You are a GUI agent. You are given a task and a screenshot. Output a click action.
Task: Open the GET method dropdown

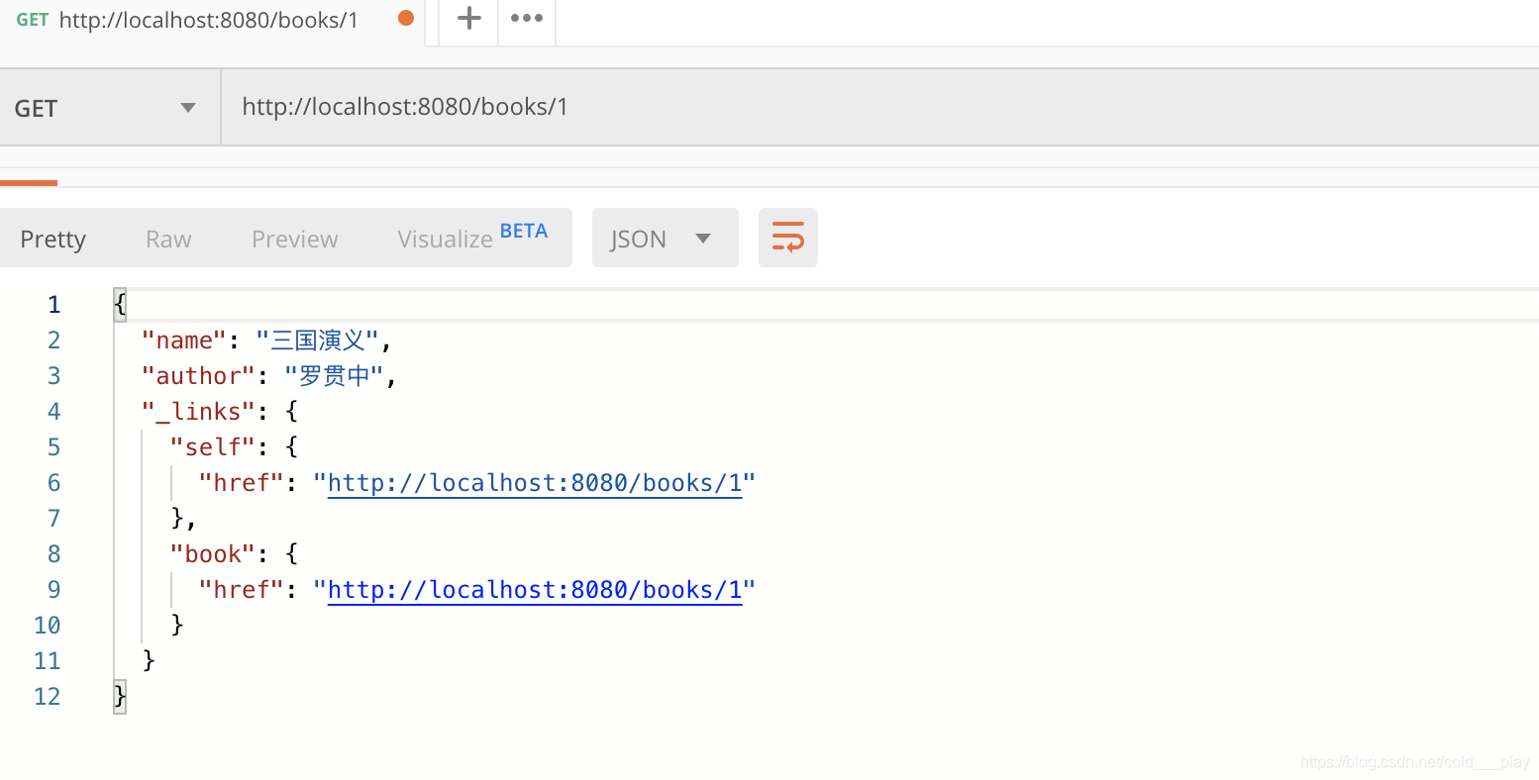click(x=110, y=107)
